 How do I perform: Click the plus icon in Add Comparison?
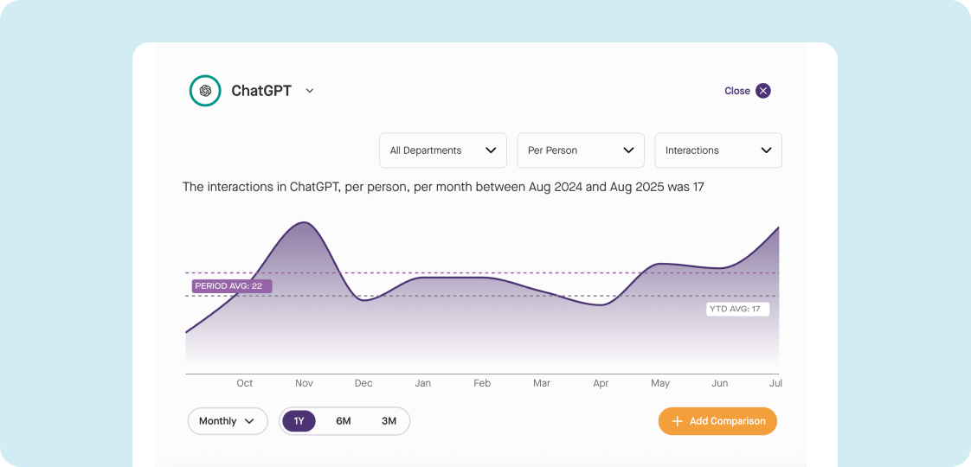(678, 421)
